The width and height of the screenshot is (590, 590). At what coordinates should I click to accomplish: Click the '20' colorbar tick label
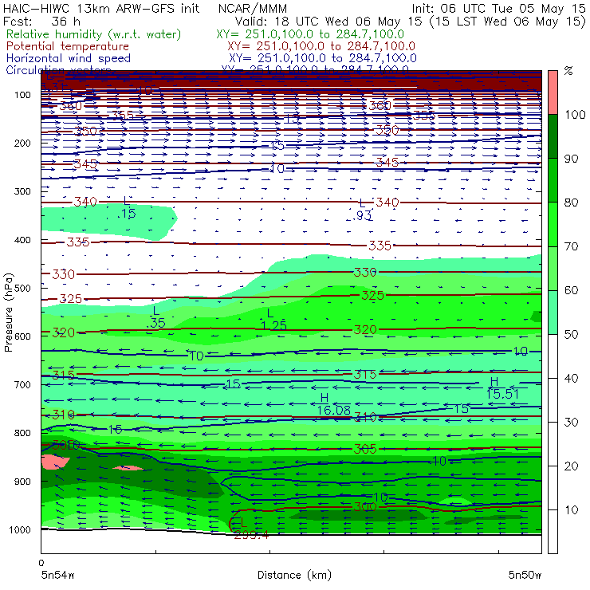coord(571,466)
